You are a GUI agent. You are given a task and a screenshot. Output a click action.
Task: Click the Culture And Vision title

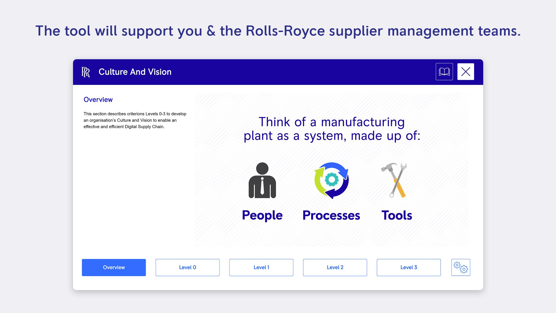(x=135, y=72)
